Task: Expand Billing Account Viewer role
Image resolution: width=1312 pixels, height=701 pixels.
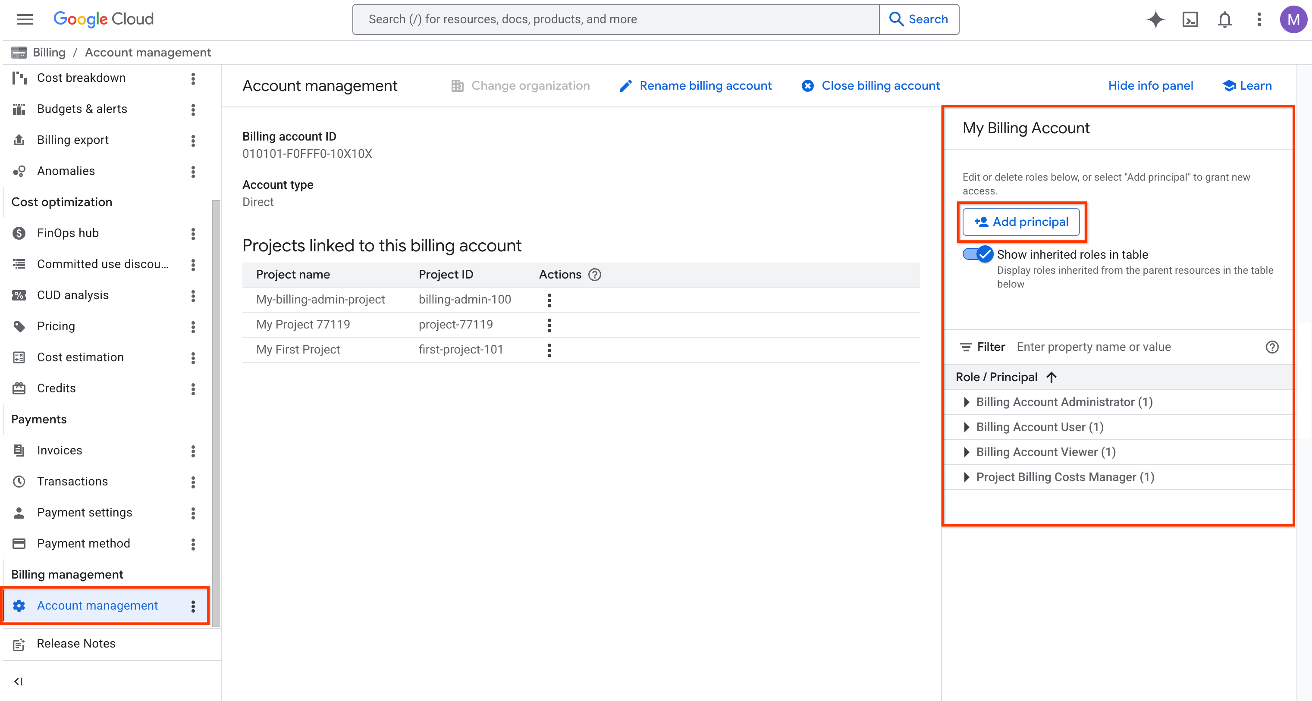Action: tap(966, 452)
